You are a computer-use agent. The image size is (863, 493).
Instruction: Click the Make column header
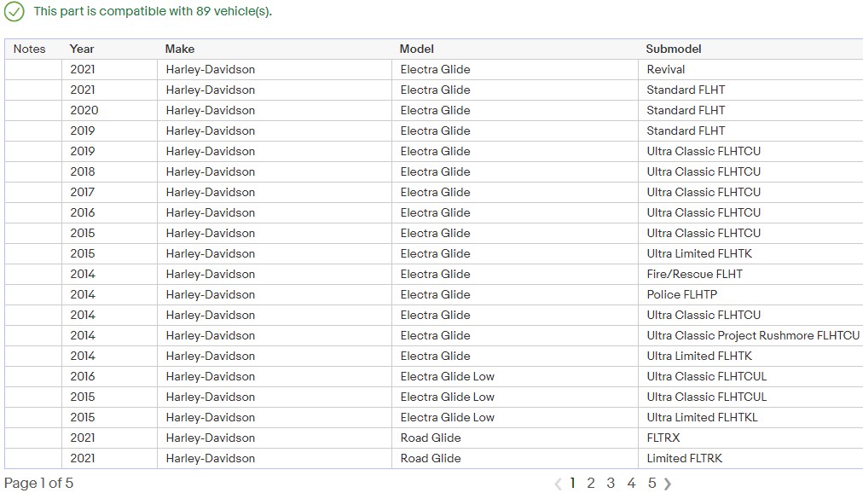pos(180,49)
